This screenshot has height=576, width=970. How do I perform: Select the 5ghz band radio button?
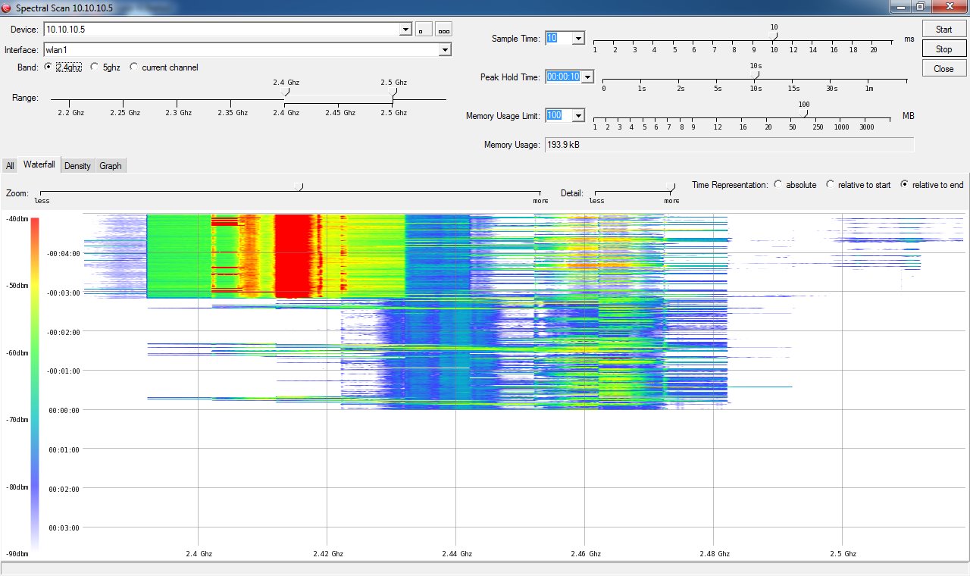94,67
